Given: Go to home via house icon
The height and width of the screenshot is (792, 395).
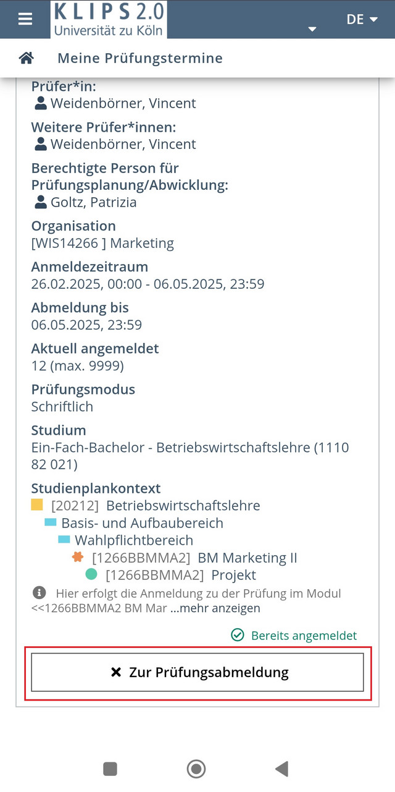Looking at the screenshot, I should point(26,58).
